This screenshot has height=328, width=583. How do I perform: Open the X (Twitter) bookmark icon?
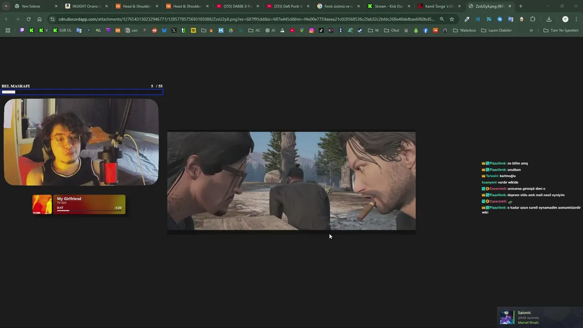(174, 31)
